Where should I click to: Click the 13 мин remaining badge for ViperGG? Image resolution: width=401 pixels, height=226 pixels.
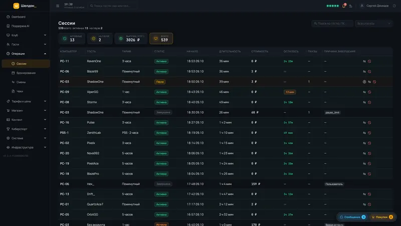290,92
